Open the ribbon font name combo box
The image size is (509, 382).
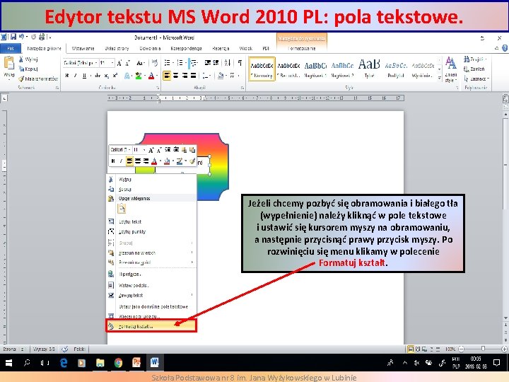pyautogui.click(x=81, y=63)
